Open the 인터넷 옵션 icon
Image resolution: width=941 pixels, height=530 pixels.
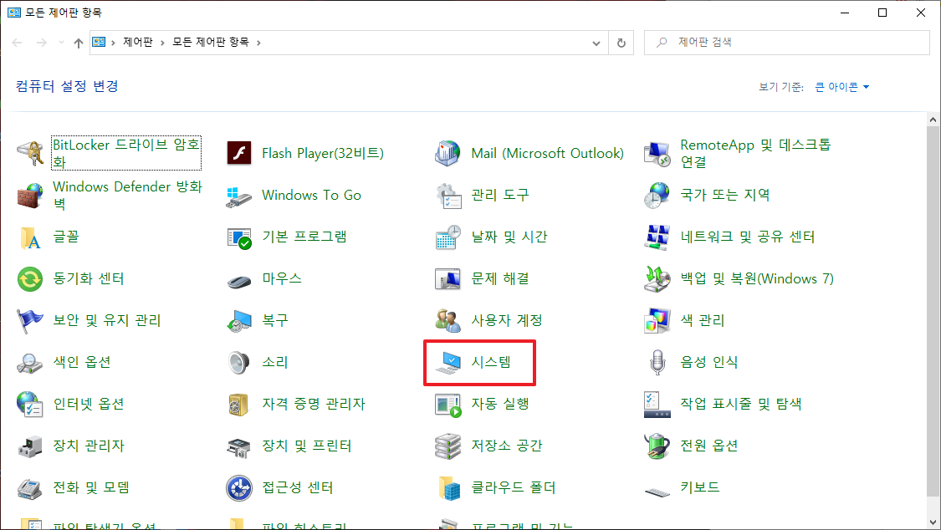point(30,405)
